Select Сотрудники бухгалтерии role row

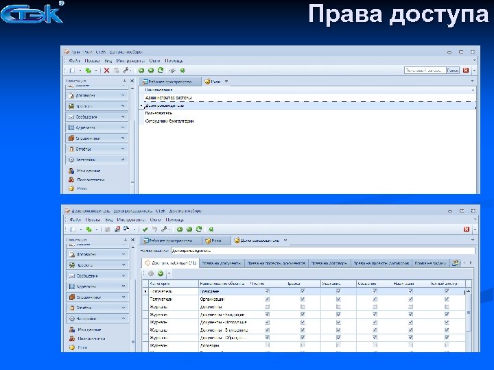[309, 121]
